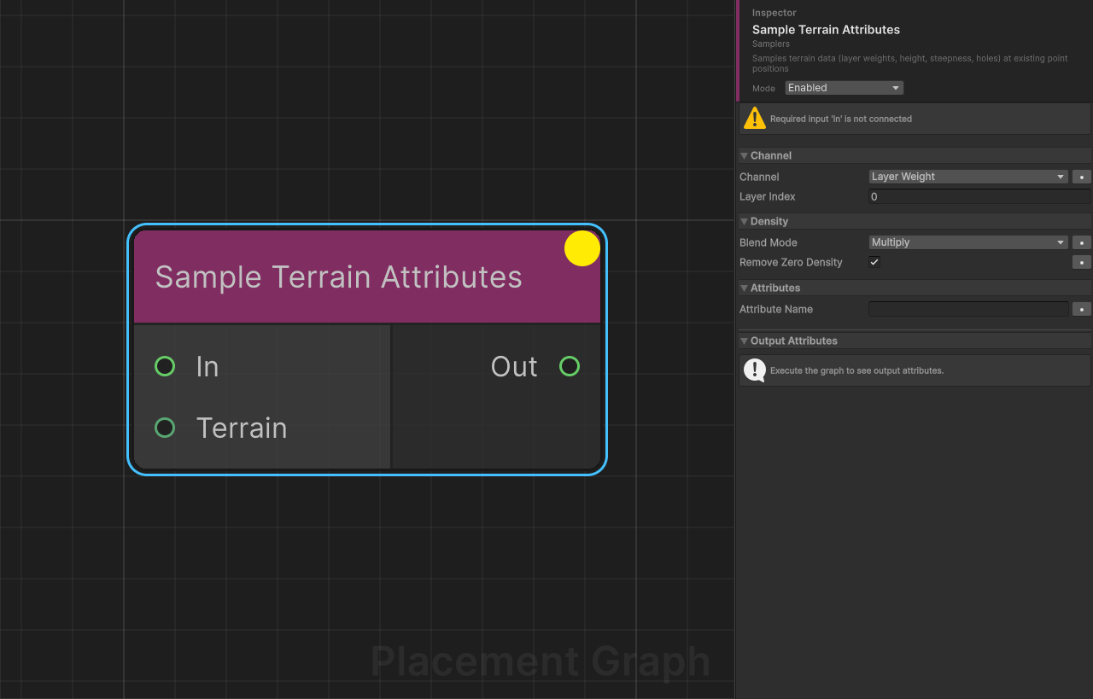Click the small button beside Channel dropdown
The width and height of the screenshot is (1093, 699).
click(x=1082, y=177)
